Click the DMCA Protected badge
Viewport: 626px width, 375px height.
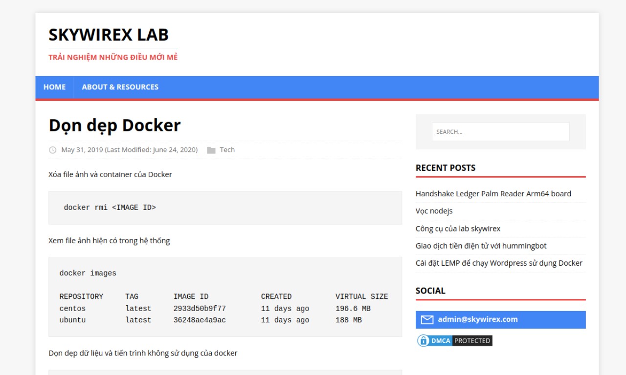point(454,341)
